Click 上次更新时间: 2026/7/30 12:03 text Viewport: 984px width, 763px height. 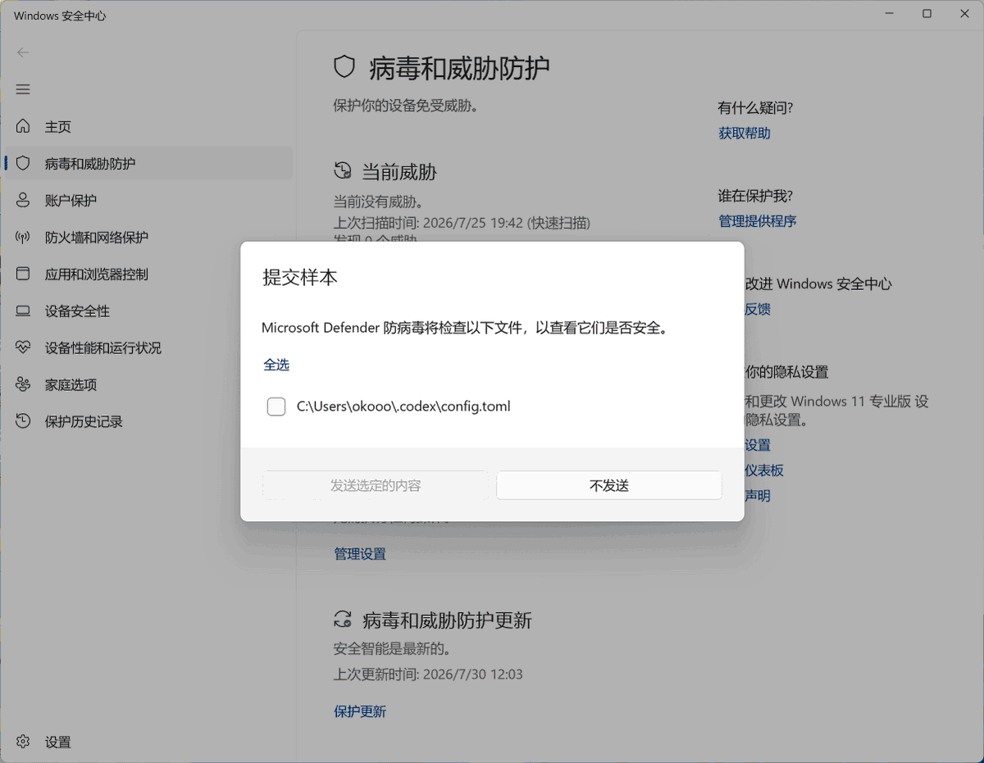[428, 674]
